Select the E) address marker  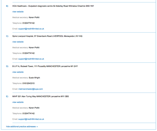(7, 97)
